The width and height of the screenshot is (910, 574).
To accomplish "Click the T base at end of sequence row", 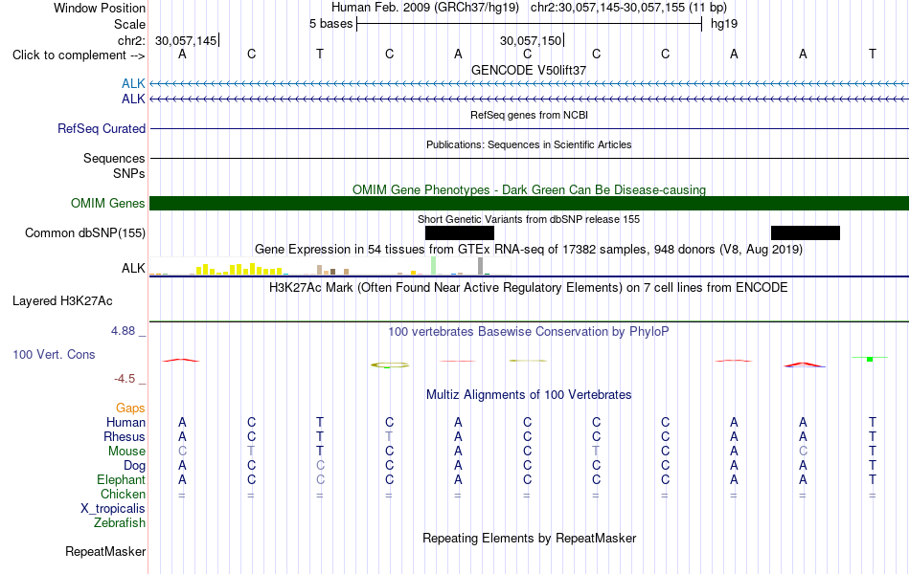I will (873, 54).
